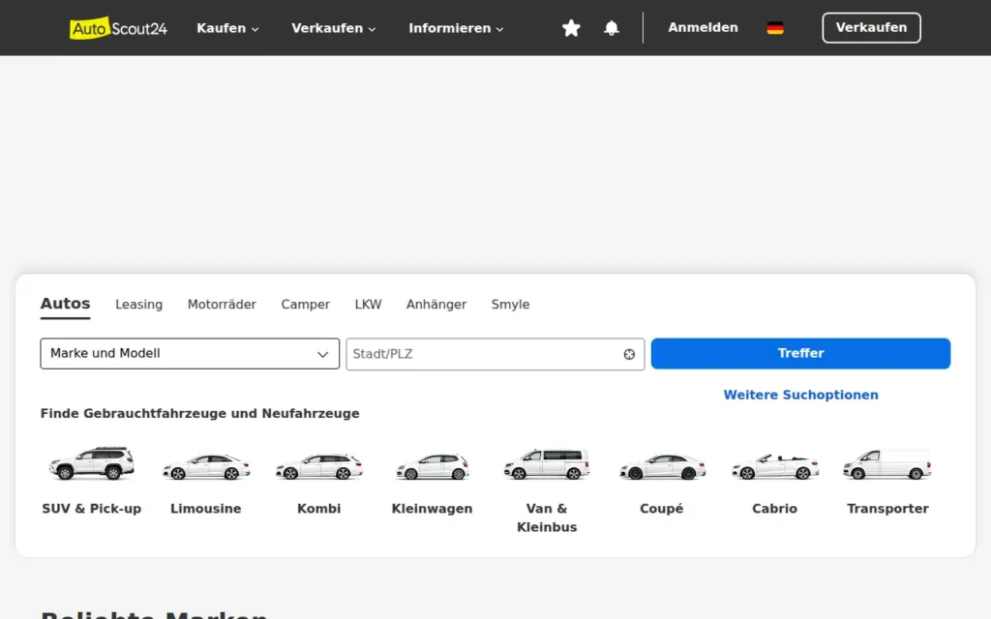The width and height of the screenshot is (991, 619).
Task: Expand the Kaufen menu
Action: [227, 28]
